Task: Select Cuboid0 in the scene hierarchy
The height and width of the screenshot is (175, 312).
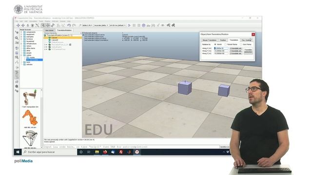Action: pyautogui.click(x=55, y=40)
